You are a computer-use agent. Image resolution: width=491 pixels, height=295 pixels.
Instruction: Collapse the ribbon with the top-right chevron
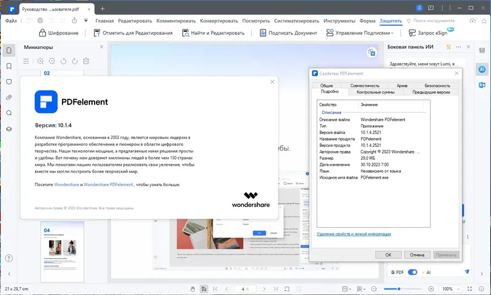coord(484,21)
